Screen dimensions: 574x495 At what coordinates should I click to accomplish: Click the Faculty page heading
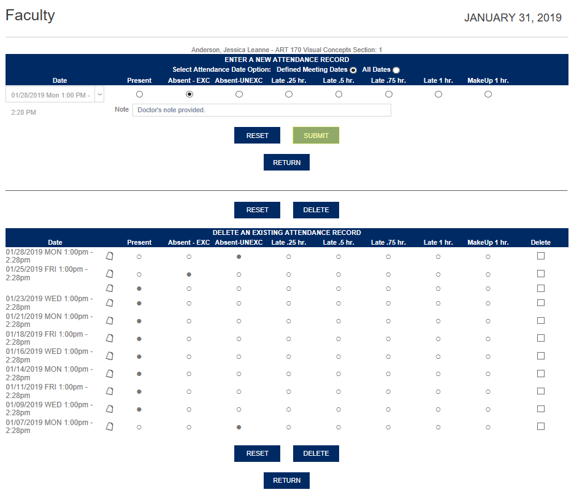(x=30, y=15)
